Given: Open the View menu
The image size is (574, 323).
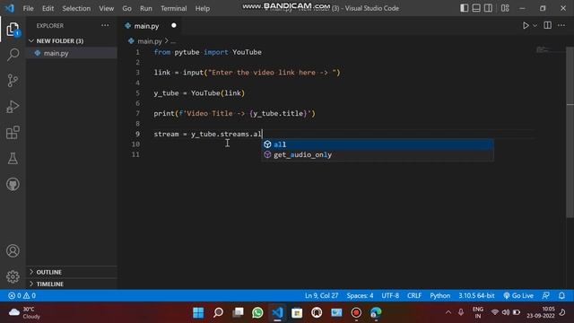Looking at the screenshot, I should 106,8.
